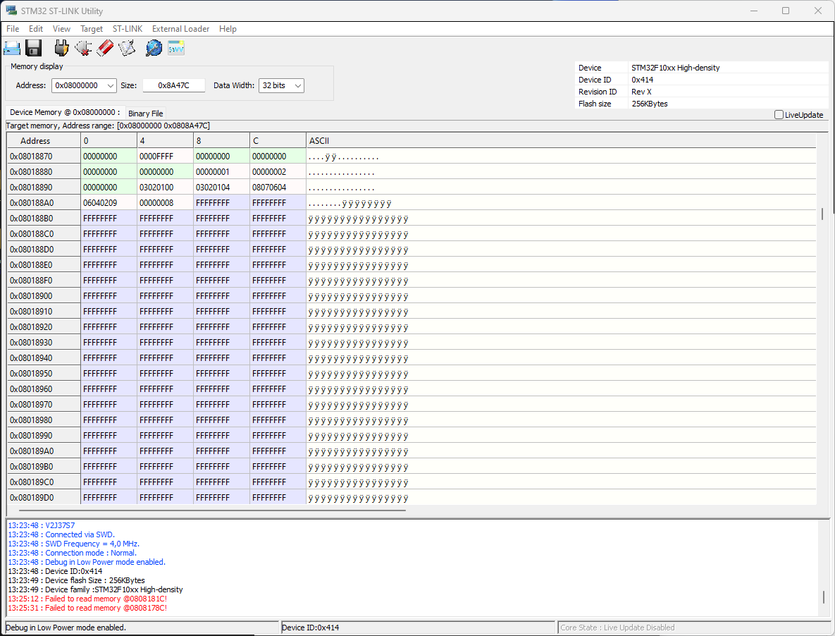This screenshot has width=835, height=636.
Task: Click the Program verify toolbar icon
Action: point(127,48)
